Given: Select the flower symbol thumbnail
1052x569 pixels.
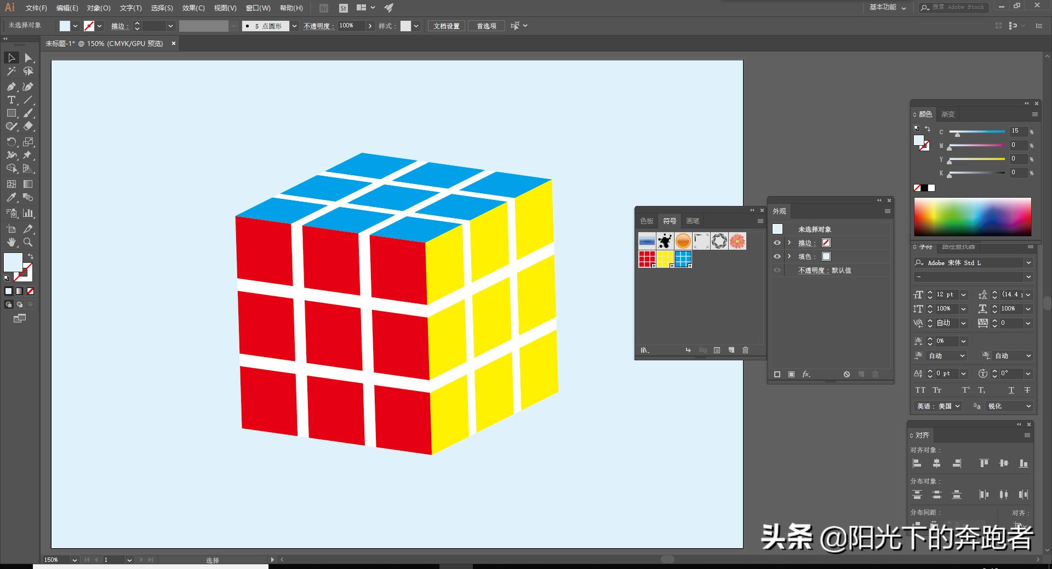Looking at the screenshot, I should point(737,241).
